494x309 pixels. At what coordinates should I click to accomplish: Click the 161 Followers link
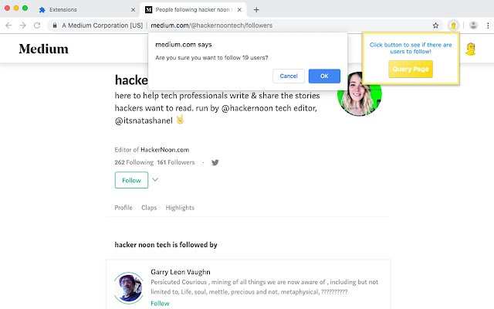176,162
